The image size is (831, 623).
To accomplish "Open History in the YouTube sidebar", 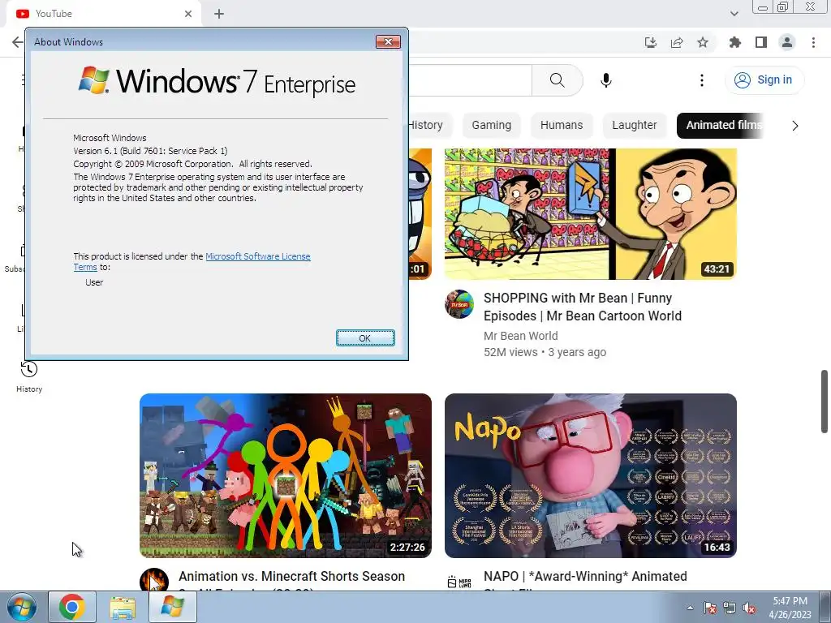I will (29, 376).
